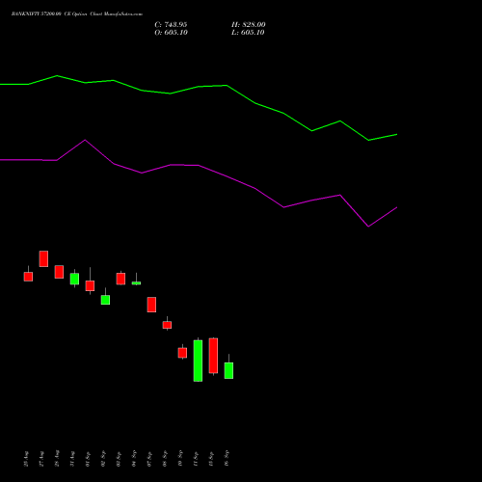The image size is (482, 482).
Task: Select the close value C: 743.95
Action: coord(171,25)
